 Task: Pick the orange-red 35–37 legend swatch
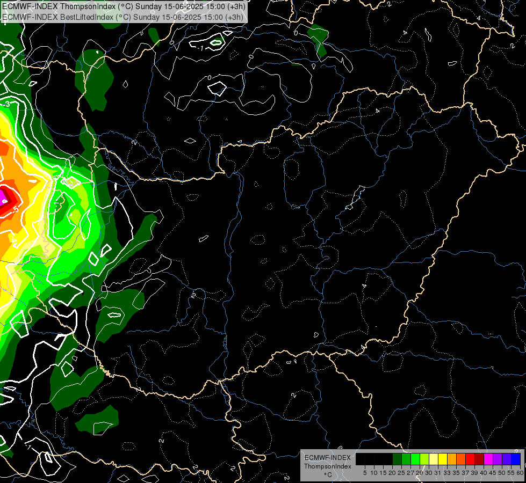tap(461, 459)
